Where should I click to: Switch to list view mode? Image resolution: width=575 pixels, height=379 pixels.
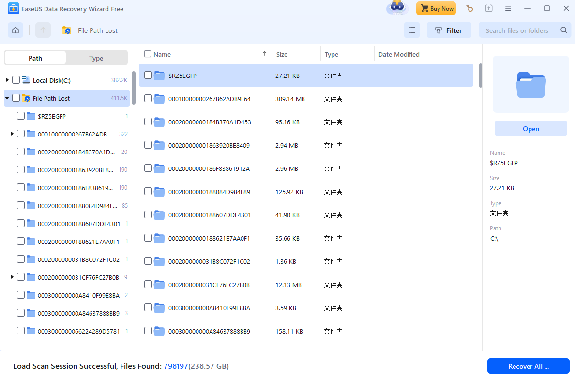pos(412,30)
